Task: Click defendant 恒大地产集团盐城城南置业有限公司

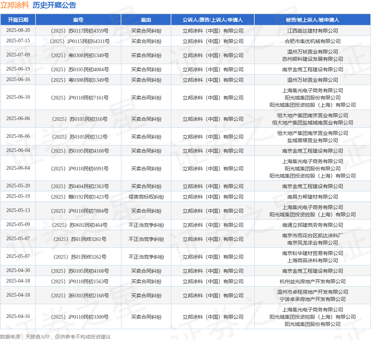Action: (x=313, y=123)
